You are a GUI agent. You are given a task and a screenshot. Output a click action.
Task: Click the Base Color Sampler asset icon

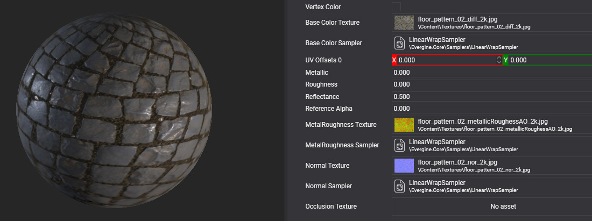tap(400, 43)
